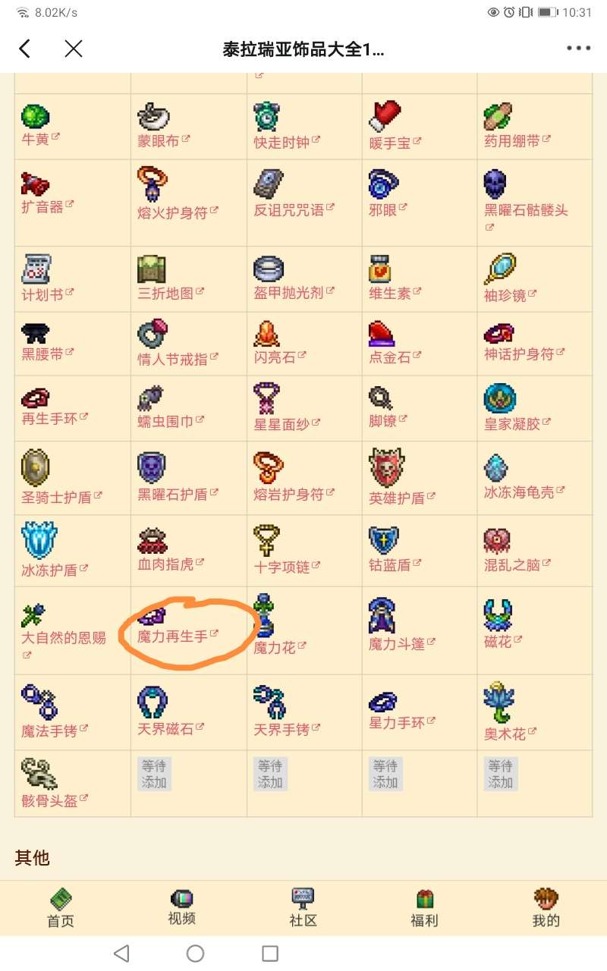Viewport: 607px width, 971px height.
Task: Go back with the top-left arrow
Action: click(24, 49)
